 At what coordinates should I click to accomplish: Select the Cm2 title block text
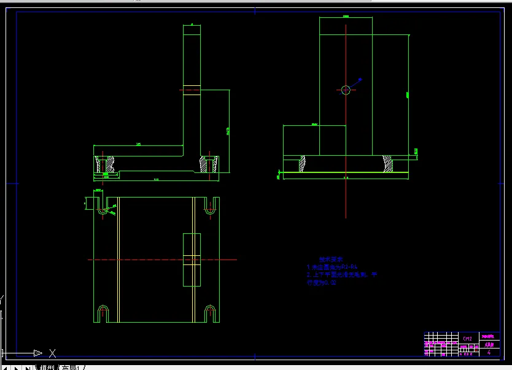click(467, 338)
